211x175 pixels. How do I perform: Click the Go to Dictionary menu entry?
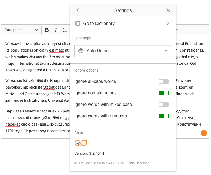pos(123,23)
